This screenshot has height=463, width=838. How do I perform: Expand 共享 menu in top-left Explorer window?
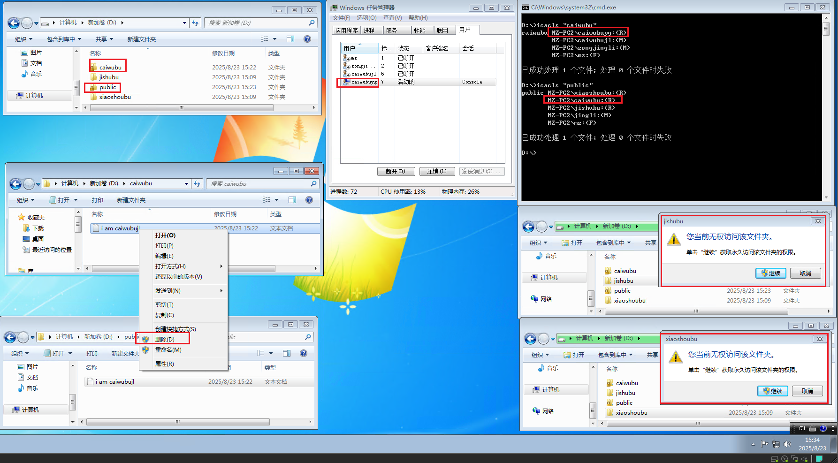tap(104, 39)
